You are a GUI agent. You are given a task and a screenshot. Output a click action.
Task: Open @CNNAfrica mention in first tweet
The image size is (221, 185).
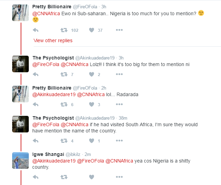pos(46,13)
